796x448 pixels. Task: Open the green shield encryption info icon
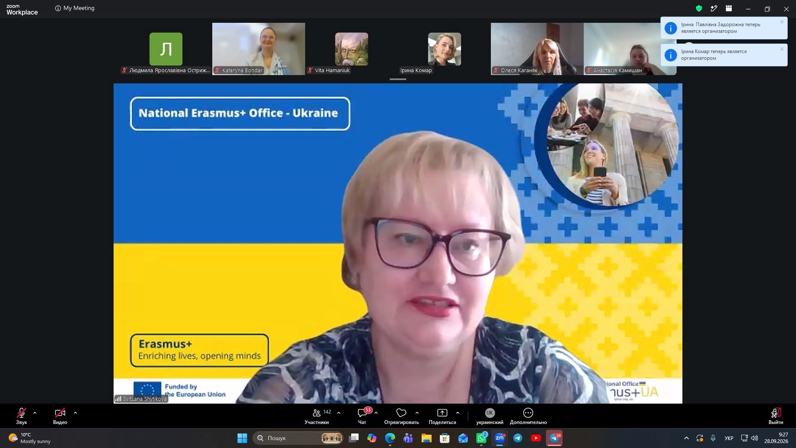pos(699,8)
